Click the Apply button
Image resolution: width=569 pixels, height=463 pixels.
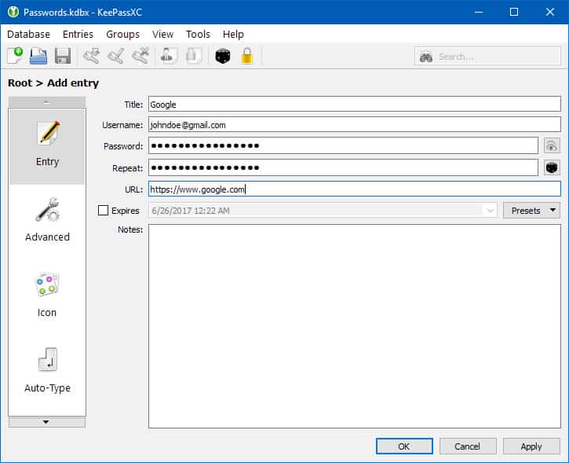(x=531, y=446)
